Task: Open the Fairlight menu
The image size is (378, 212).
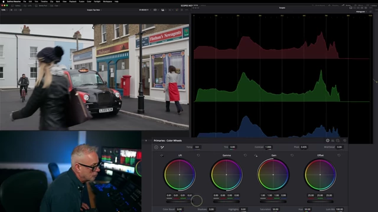Action: (x=97, y=1)
